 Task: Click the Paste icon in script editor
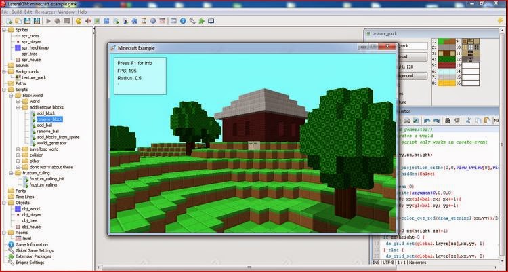coord(487,121)
